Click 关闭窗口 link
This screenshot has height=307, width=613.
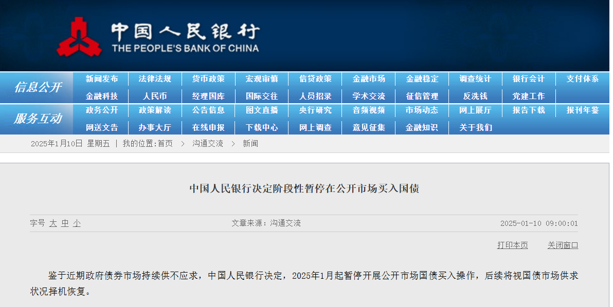pyautogui.click(x=563, y=245)
